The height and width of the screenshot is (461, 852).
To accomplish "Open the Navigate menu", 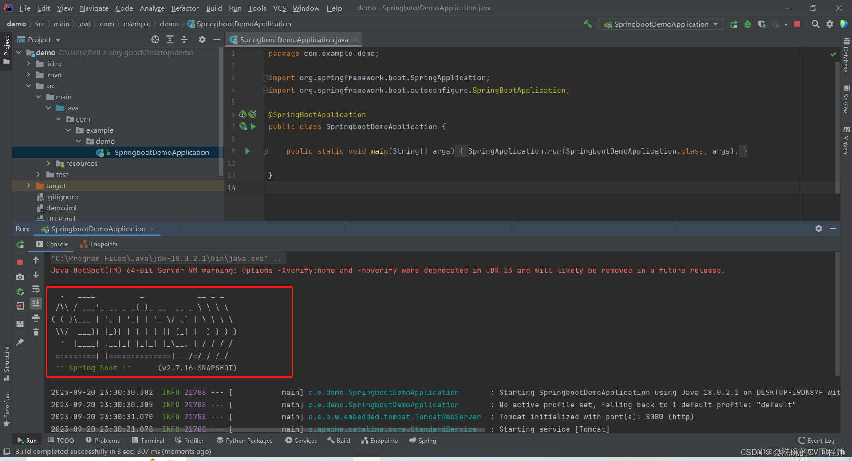I will 94,8.
